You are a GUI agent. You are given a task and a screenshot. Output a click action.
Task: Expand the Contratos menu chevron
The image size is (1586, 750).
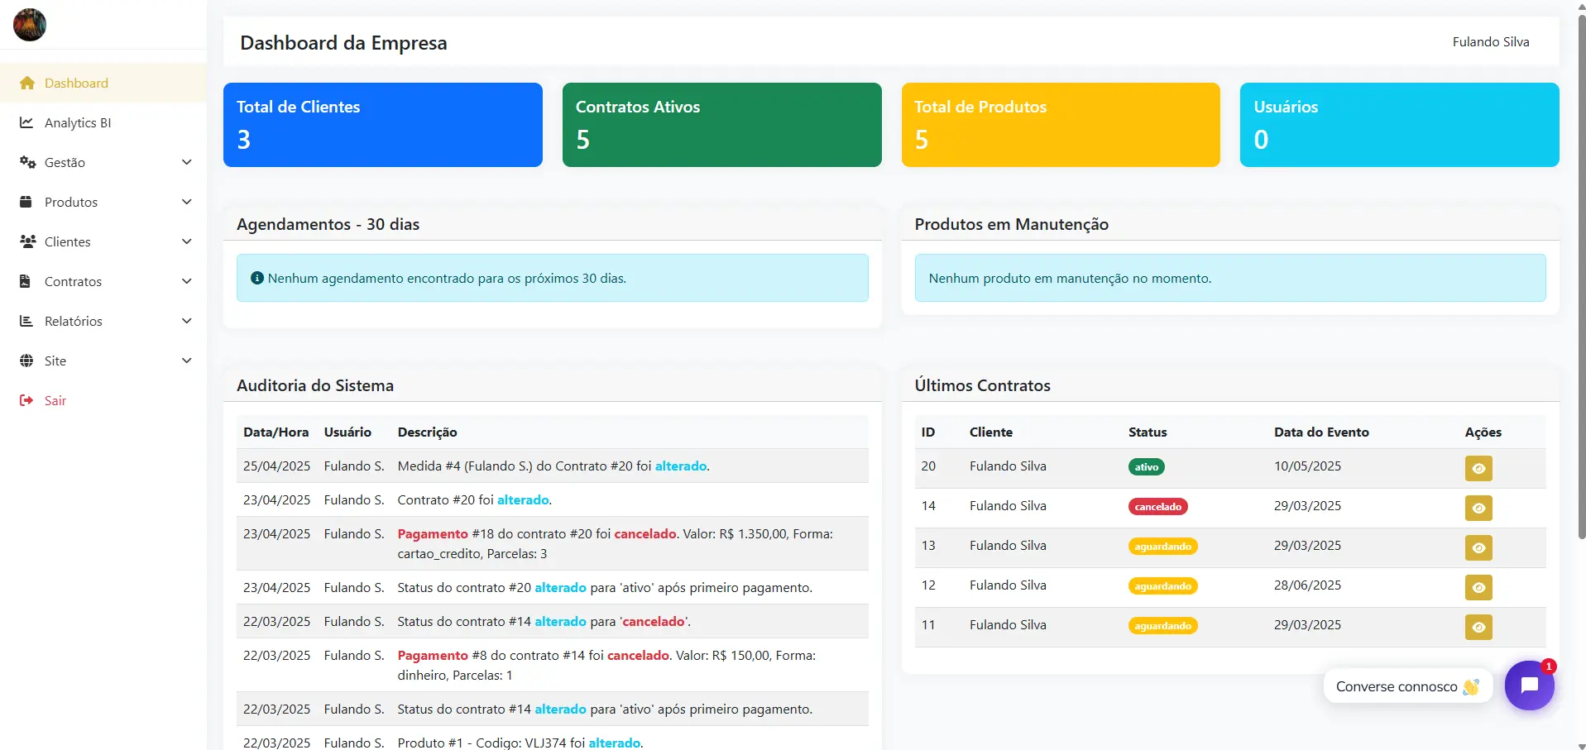pyautogui.click(x=187, y=281)
